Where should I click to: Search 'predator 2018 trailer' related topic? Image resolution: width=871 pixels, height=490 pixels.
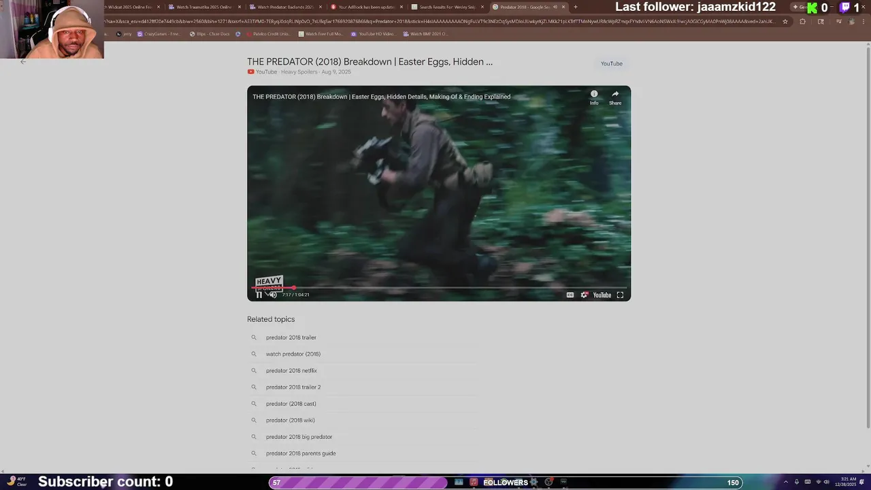coord(291,338)
